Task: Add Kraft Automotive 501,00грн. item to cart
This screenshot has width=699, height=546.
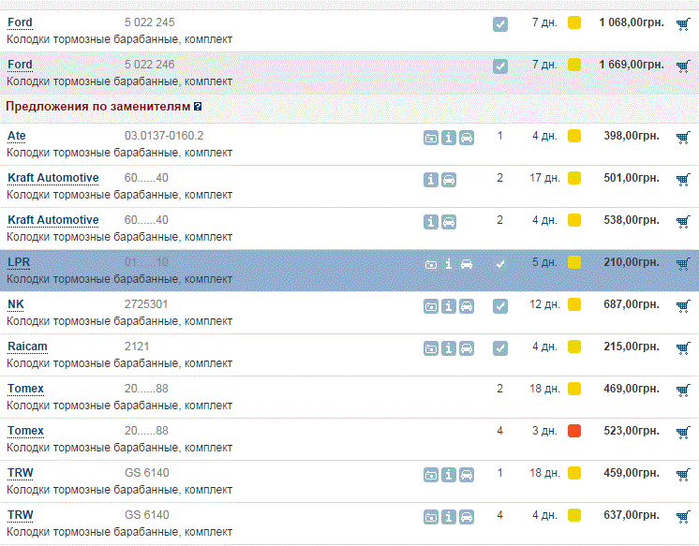Action: (x=683, y=180)
